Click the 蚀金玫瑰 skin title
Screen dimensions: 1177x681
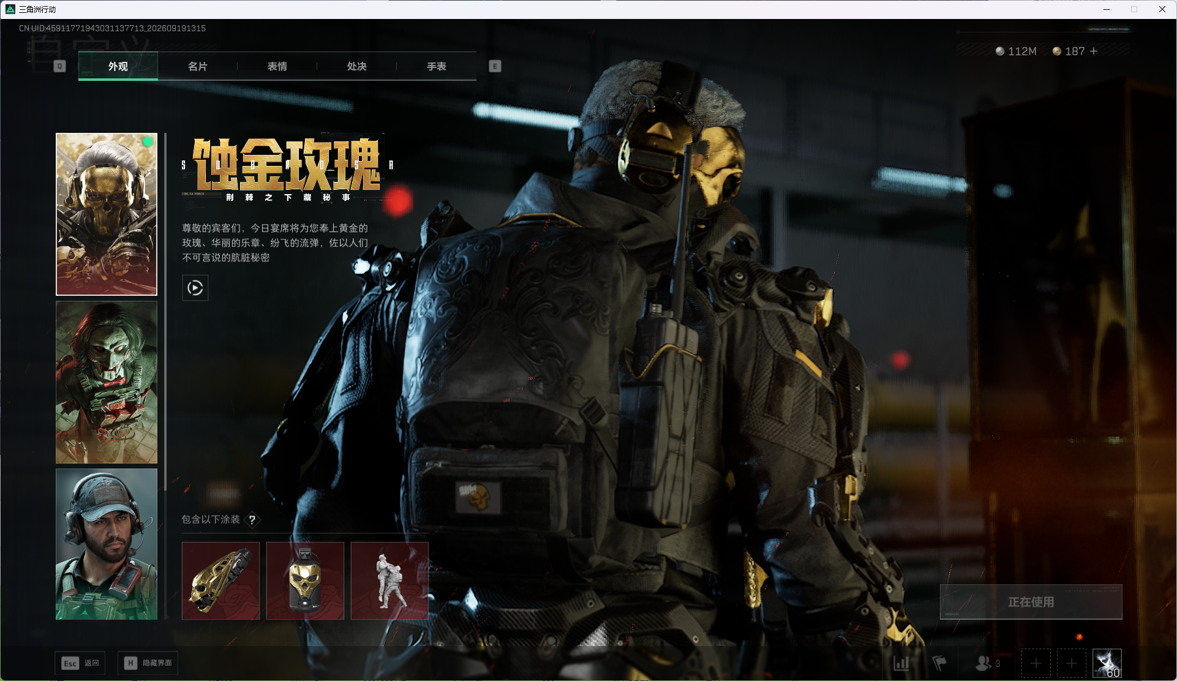(287, 164)
